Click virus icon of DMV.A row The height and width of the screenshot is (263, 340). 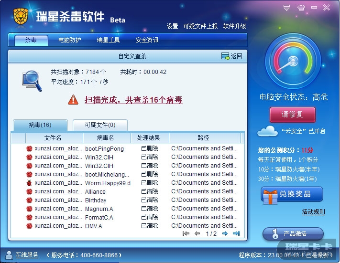coord(29,226)
